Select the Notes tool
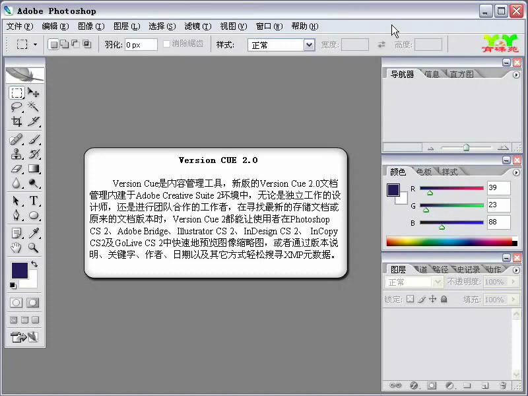This screenshot has width=528, height=396. pos(16,233)
